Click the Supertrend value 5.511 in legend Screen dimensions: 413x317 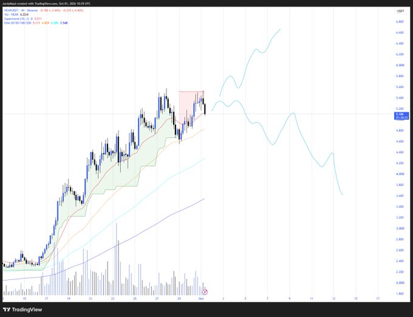click(38, 19)
